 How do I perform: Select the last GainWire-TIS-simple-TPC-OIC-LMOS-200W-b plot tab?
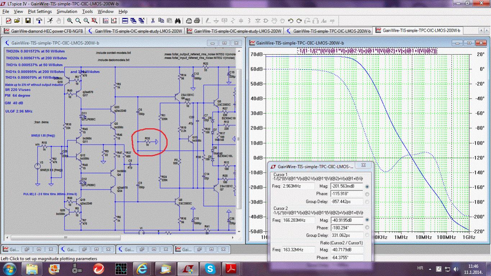(417, 31)
